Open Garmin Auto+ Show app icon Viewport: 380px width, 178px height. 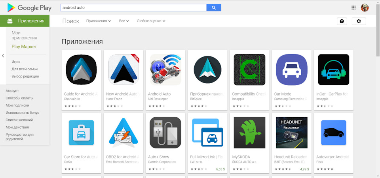[x=165, y=133]
